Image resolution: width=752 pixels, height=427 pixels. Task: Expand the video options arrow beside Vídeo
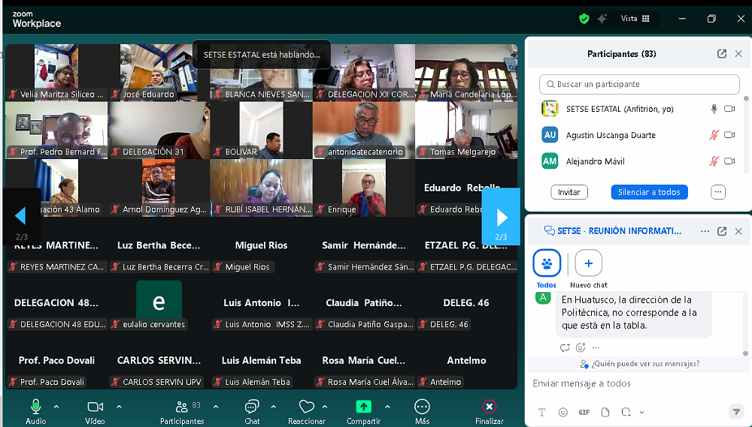click(x=119, y=407)
